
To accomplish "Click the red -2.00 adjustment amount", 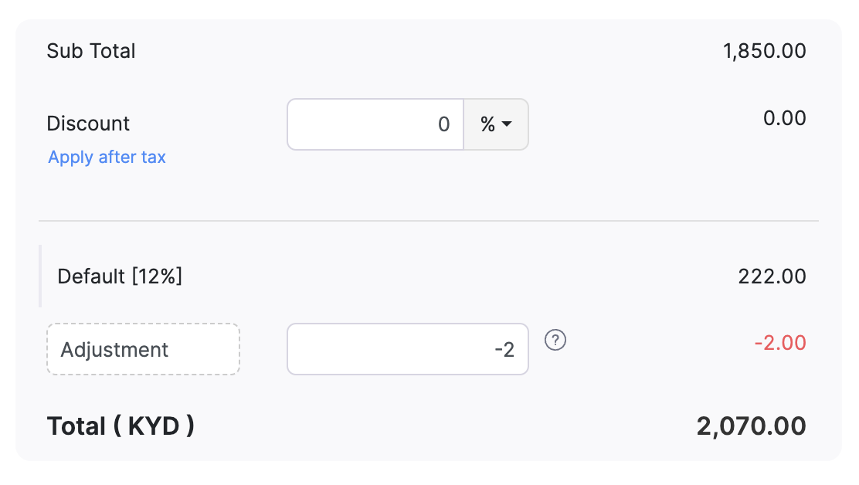I will [780, 343].
